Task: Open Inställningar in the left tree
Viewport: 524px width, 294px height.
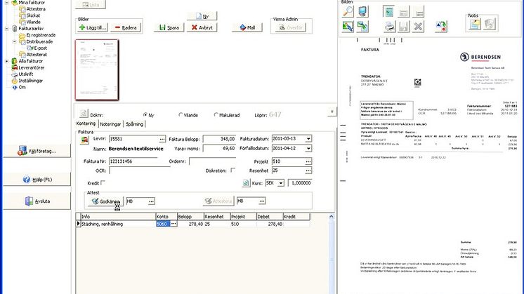Action: [30, 81]
